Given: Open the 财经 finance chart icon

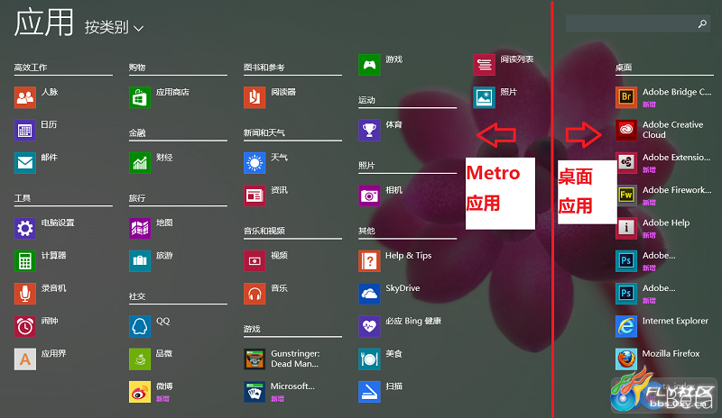Looking at the screenshot, I should click(x=140, y=163).
